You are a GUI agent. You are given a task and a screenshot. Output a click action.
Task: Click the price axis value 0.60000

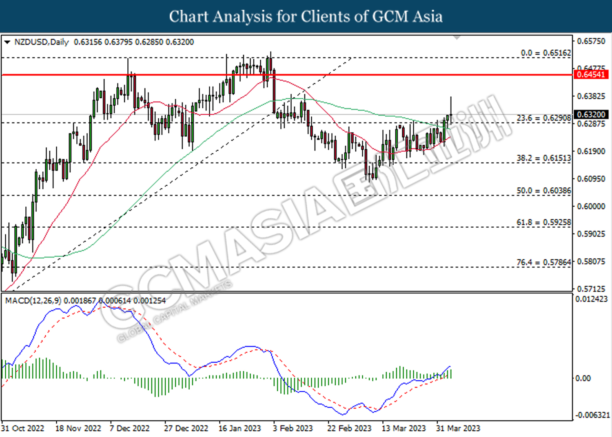[591, 206]
